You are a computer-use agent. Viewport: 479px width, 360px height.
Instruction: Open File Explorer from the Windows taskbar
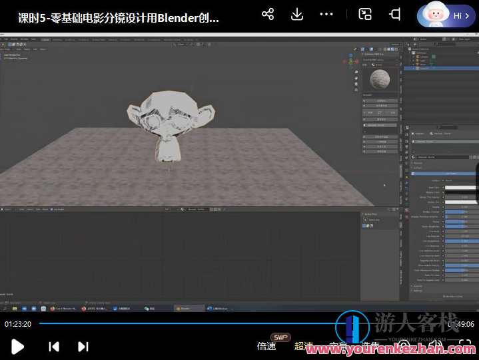tap(15, 309)
